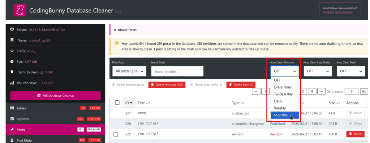Viewport: 370px width, 143px height.
Task: Click the ID column sort arrow
Action: (x=131, y=103)
